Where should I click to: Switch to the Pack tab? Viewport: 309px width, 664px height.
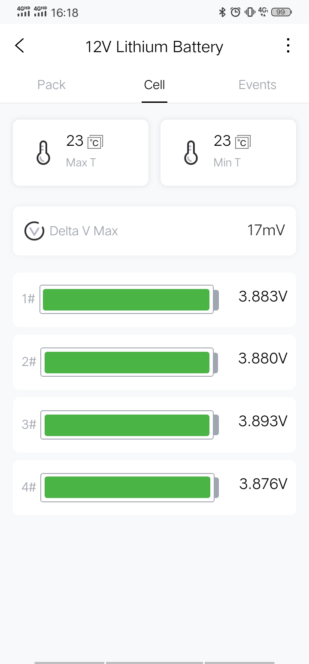(x=51, y=85)
